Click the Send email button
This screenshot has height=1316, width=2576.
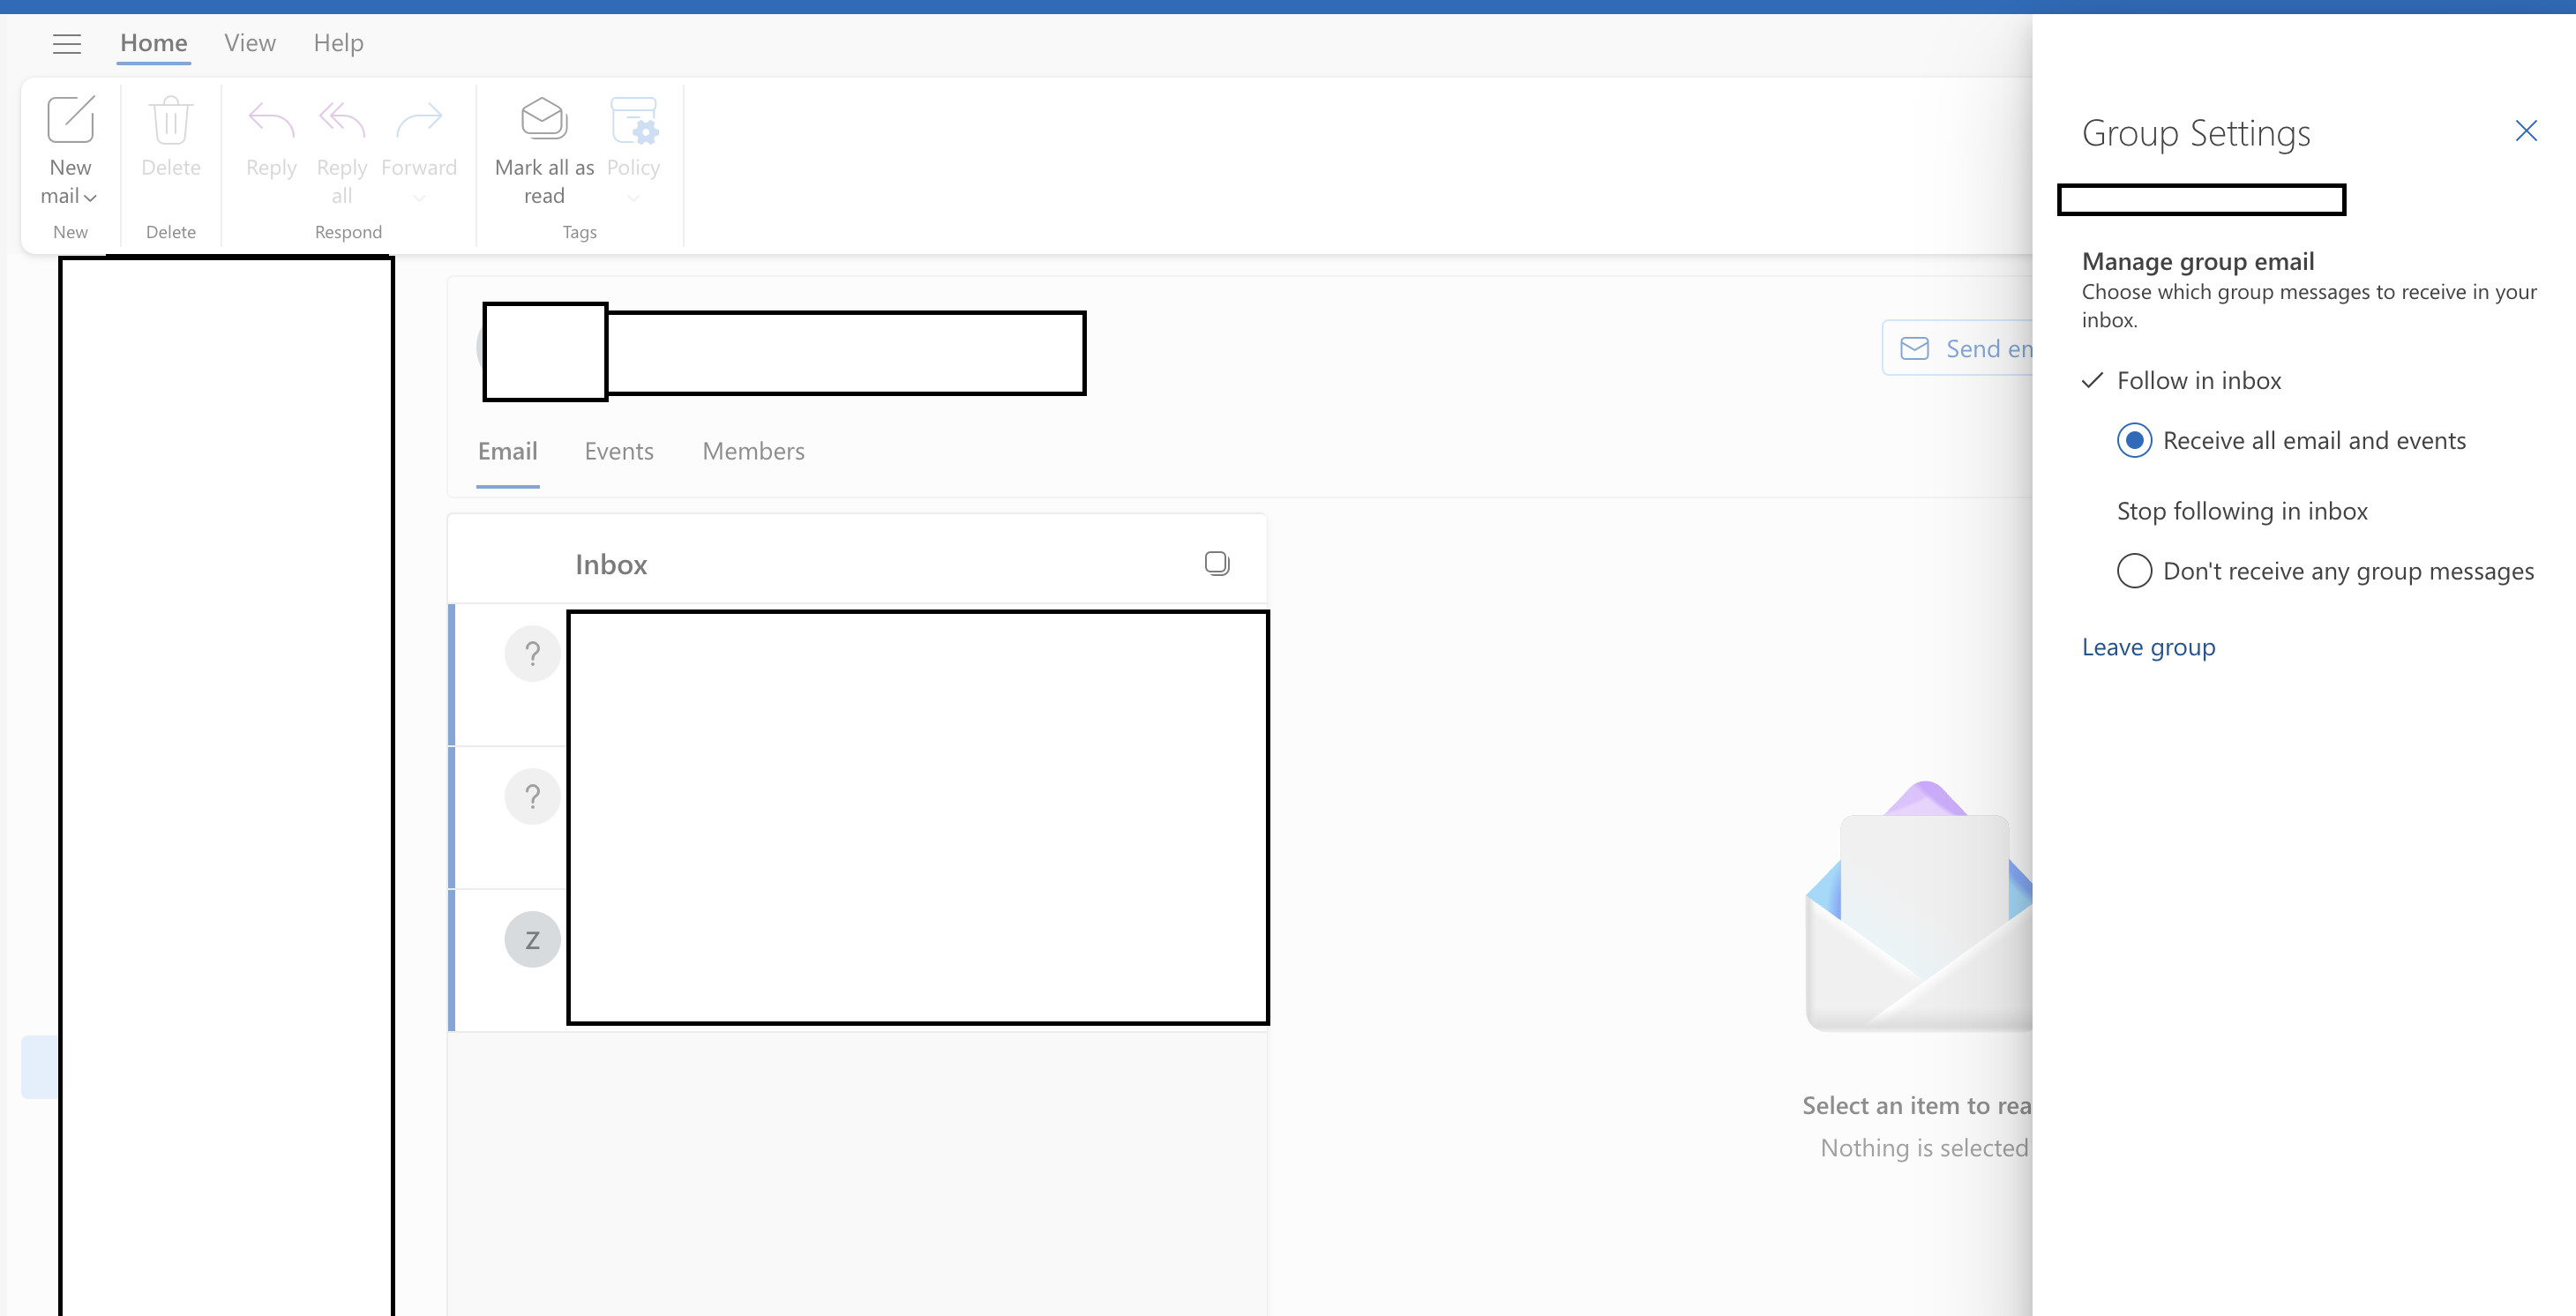click(x=1957, y=348)
